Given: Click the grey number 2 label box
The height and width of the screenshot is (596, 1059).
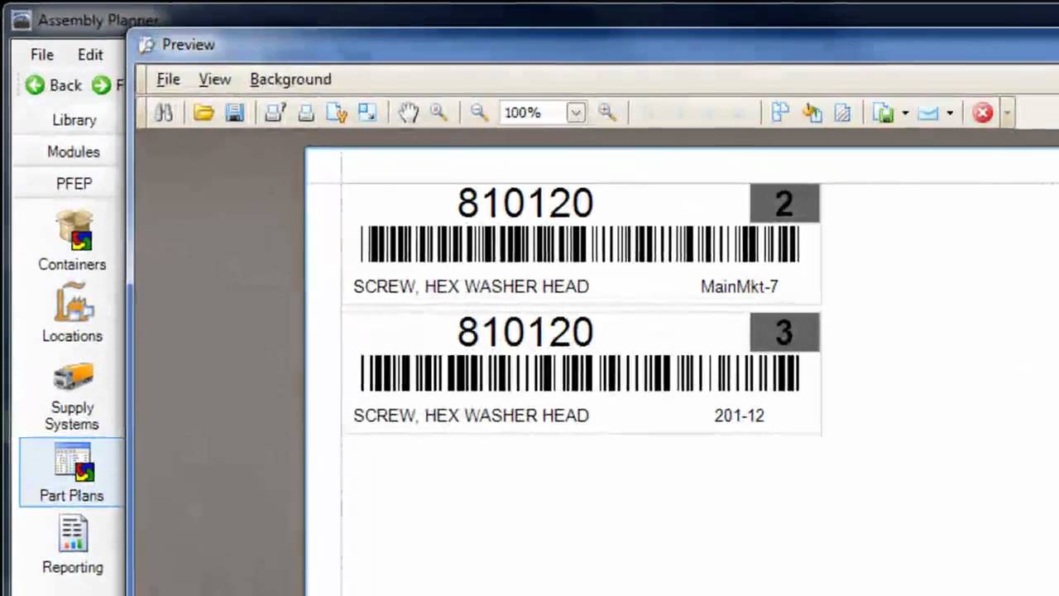Looking at the screenshot, I should point(784,204).
